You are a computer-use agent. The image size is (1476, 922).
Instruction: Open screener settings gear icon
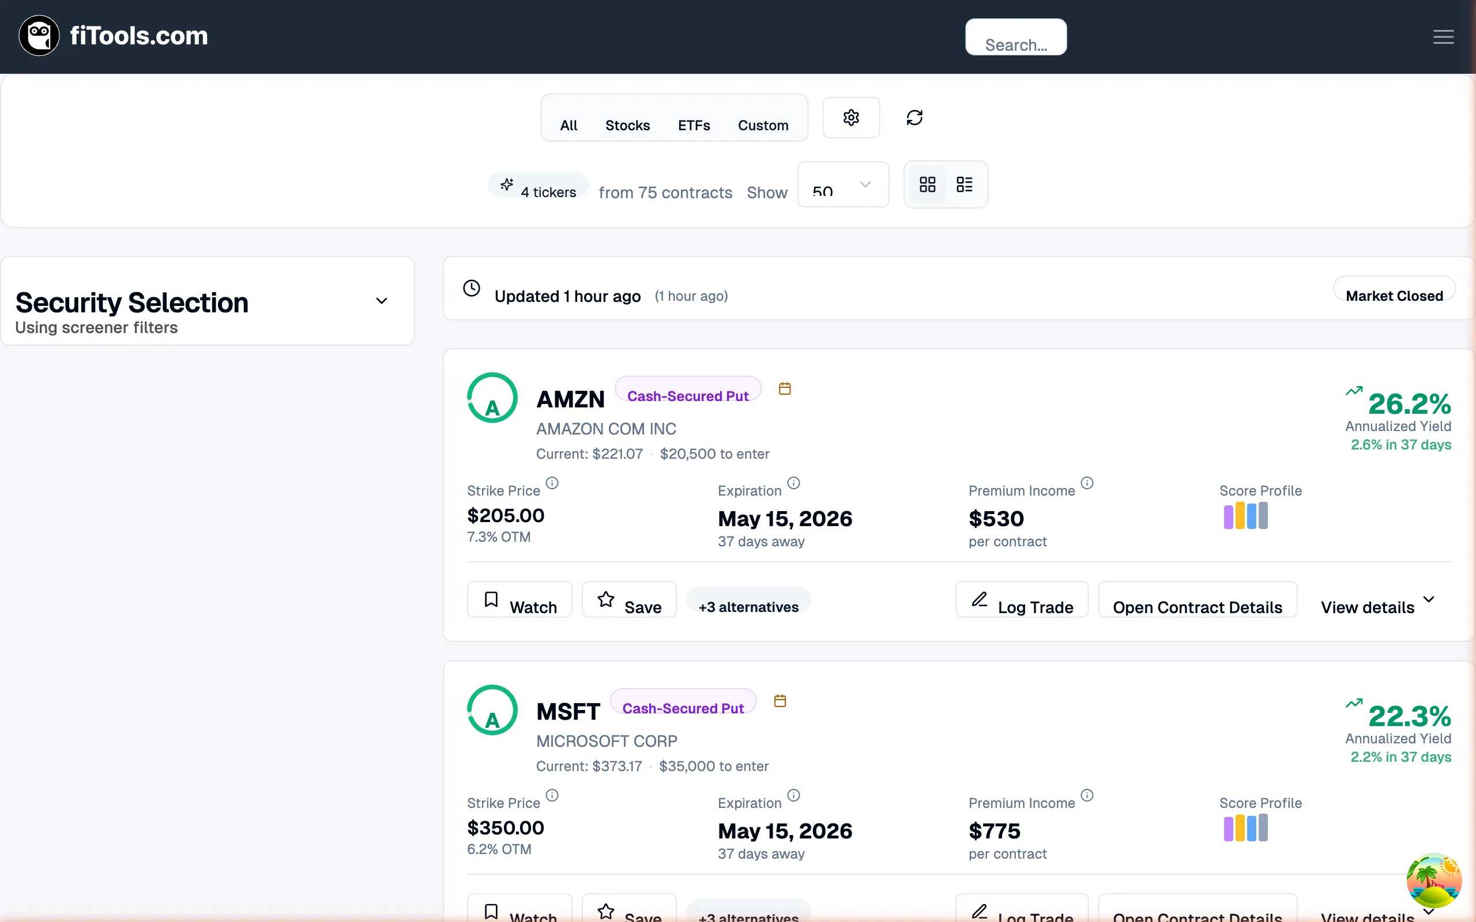tap(851, 118)
